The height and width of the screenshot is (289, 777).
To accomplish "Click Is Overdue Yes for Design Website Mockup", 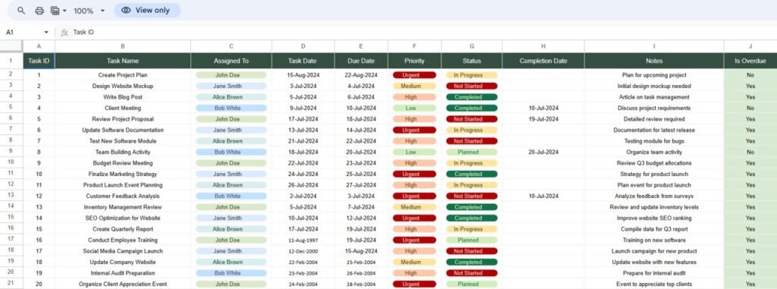I will pyautogui.click(x=750, y=86).
